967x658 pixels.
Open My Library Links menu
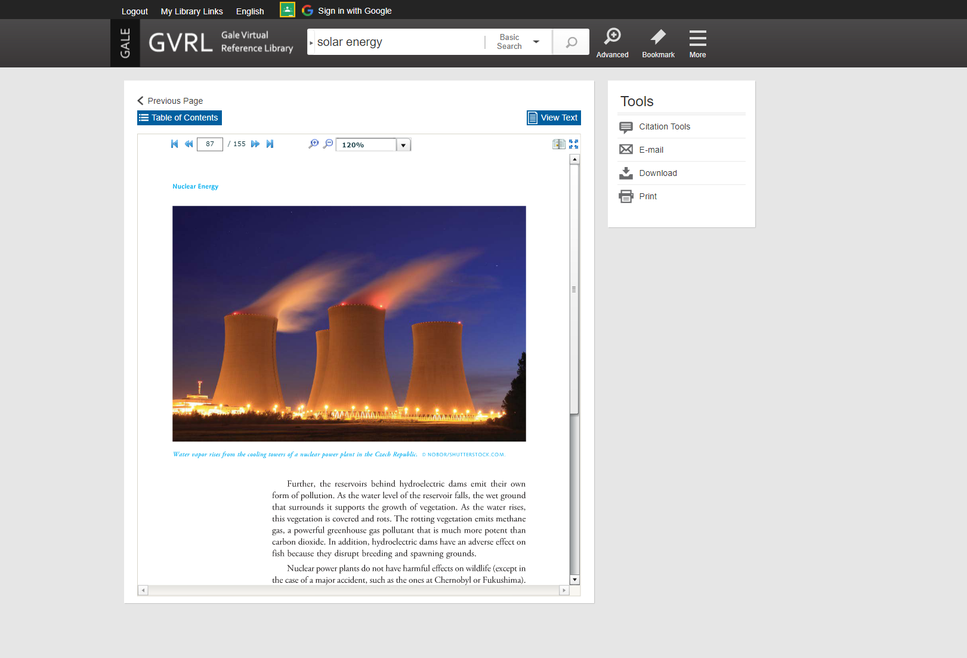click(191, 11)
